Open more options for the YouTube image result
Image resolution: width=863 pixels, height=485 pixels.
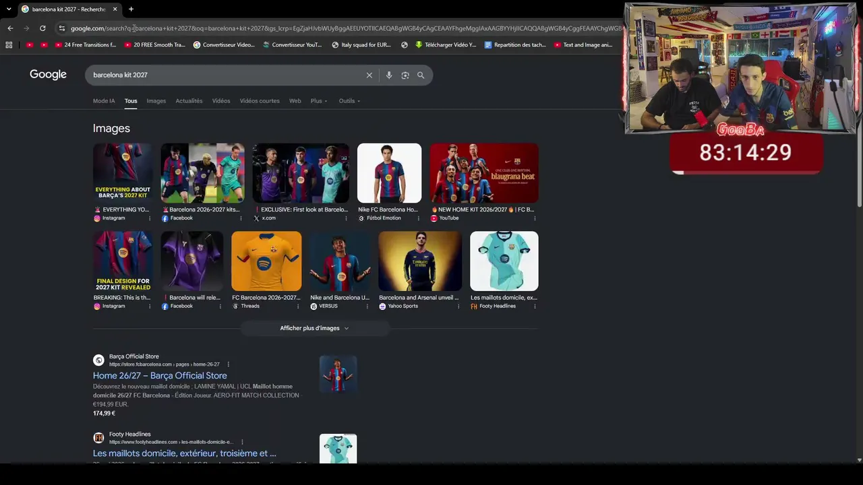(x=535, y=218)
